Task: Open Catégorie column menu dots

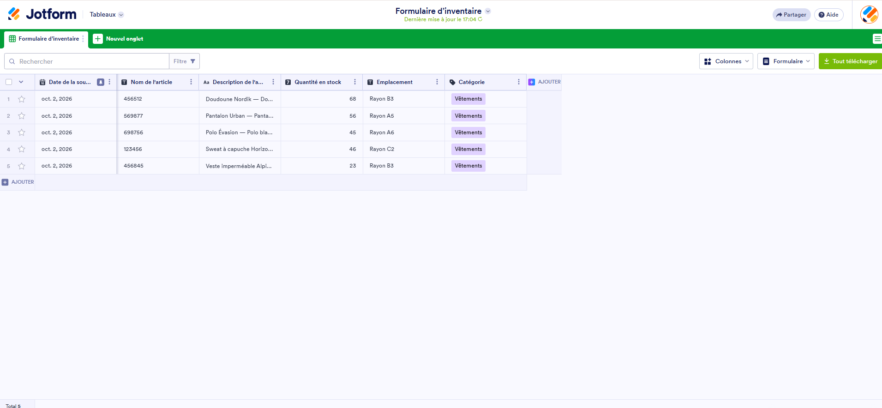Action: [x=519, y=82]
